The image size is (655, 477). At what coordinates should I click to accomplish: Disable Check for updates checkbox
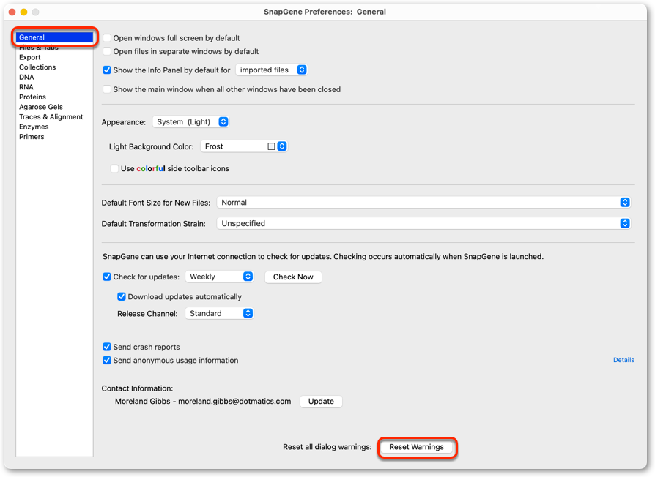pyautogui.click(x=107, y=277)
